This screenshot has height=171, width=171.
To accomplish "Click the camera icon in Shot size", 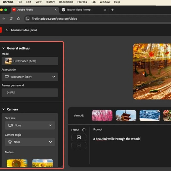I will tap(11, 125).
